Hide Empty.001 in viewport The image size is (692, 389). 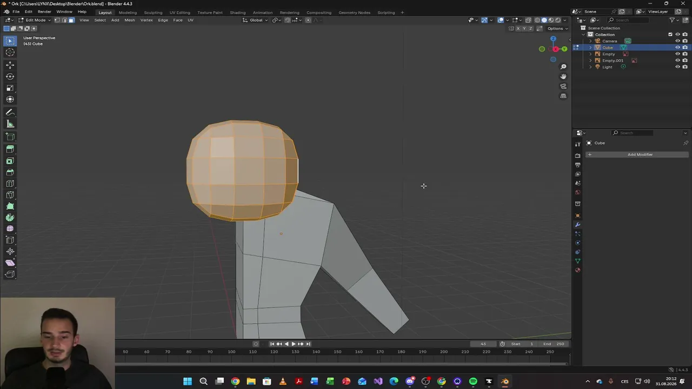pos(677,61)
